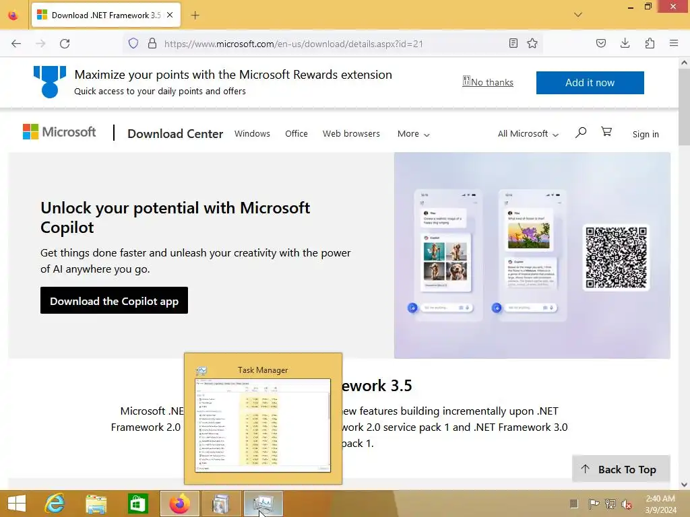Open the Office navigation item

pyautogui.click(x=296, y=134)
